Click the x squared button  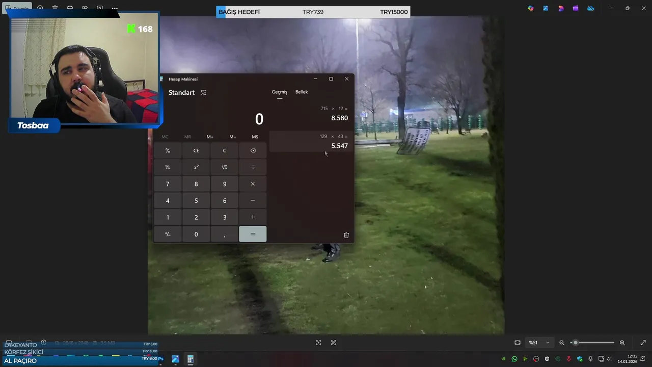(x=196, y=167)
